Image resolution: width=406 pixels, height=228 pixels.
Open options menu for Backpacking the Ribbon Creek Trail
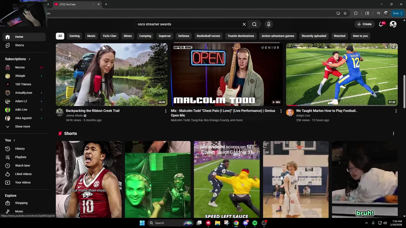[166, 111]
